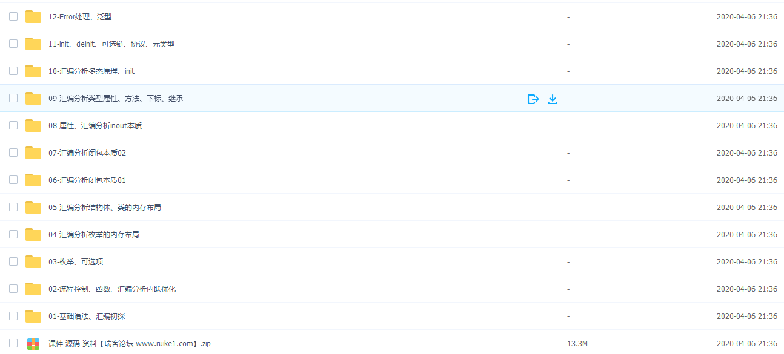Click folder icon of 02-流程控制、函数
Screen dimensions: 784x354
click(x=33, y=289)
